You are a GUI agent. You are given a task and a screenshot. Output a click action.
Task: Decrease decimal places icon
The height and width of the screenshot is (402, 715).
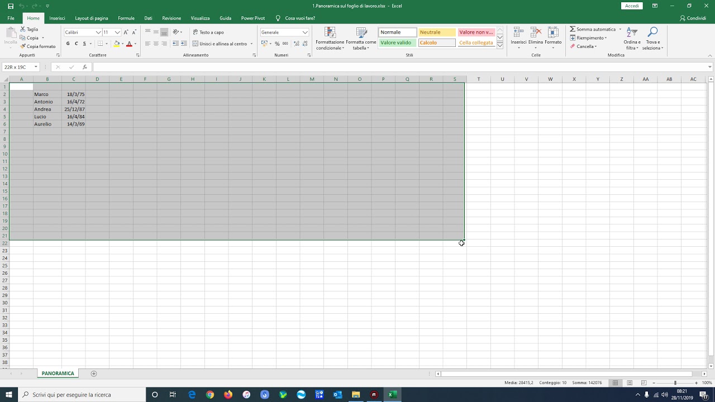click(x=305, y=44)
